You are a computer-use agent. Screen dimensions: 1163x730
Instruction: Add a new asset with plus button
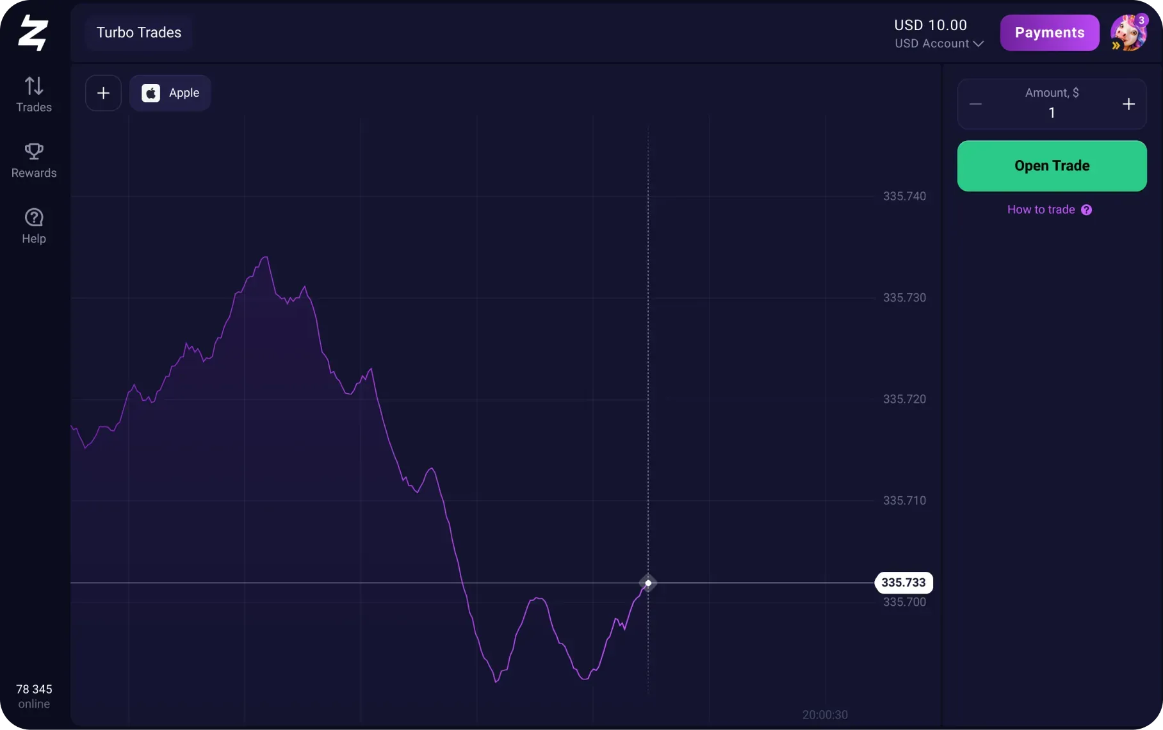103,93
